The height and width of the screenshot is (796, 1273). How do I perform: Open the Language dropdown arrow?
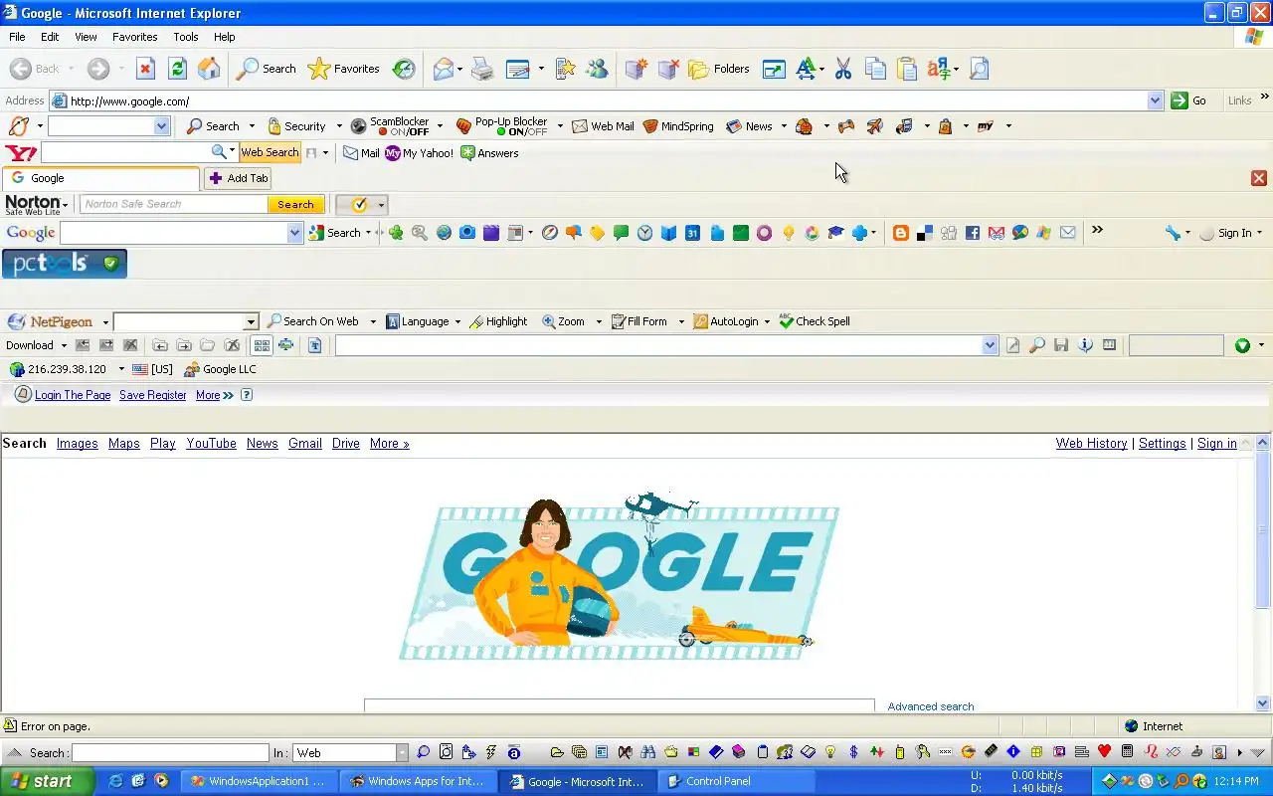click(457, 321)
